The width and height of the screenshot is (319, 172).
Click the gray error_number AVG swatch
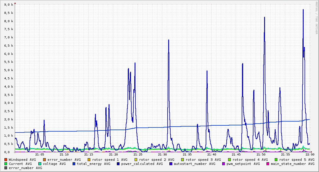pos(6,168)
